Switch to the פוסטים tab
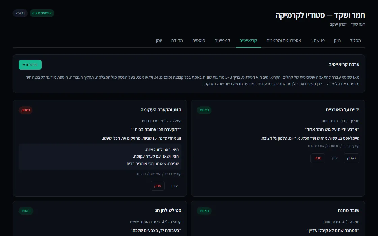 coord(199,41)
